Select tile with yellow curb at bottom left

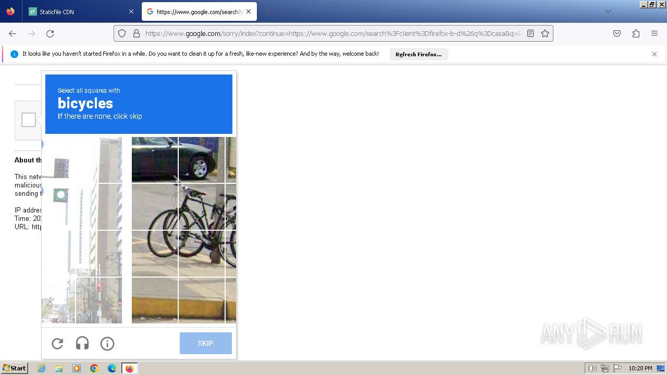coord(155,300)
